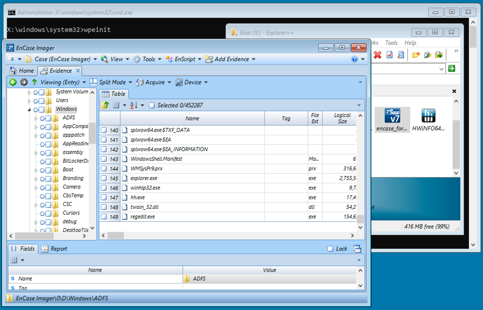The width and height of the screenshot is (483, 310).
Task: Click red X delete icon in Explorer++
Action: 377,55
